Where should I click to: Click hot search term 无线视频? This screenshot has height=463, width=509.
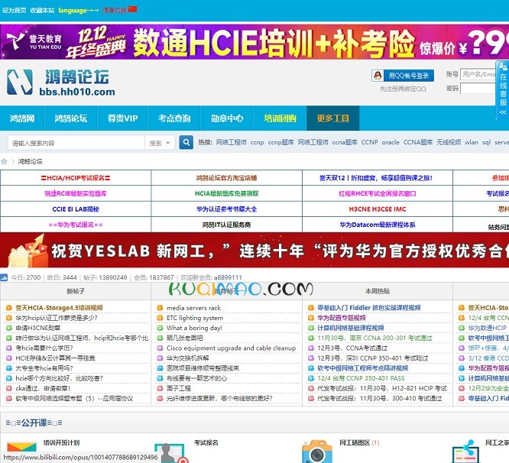click(449, 142)
